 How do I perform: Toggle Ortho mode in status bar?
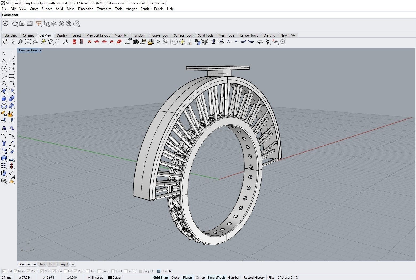click(x=175, y=278)
